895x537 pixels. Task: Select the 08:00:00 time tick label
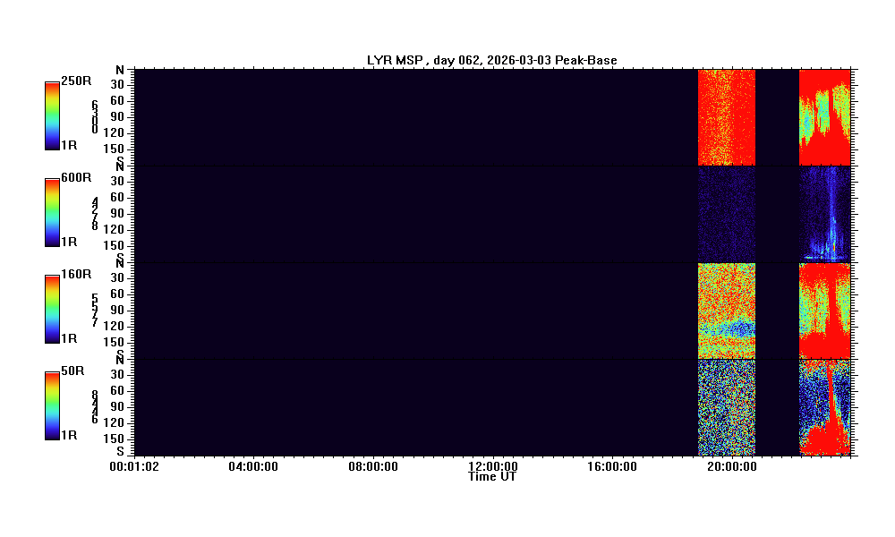[x=373, y=466]
